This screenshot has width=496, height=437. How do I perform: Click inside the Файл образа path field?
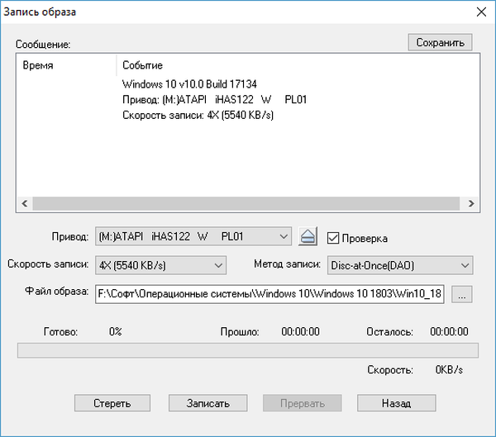tap(269, 292)
